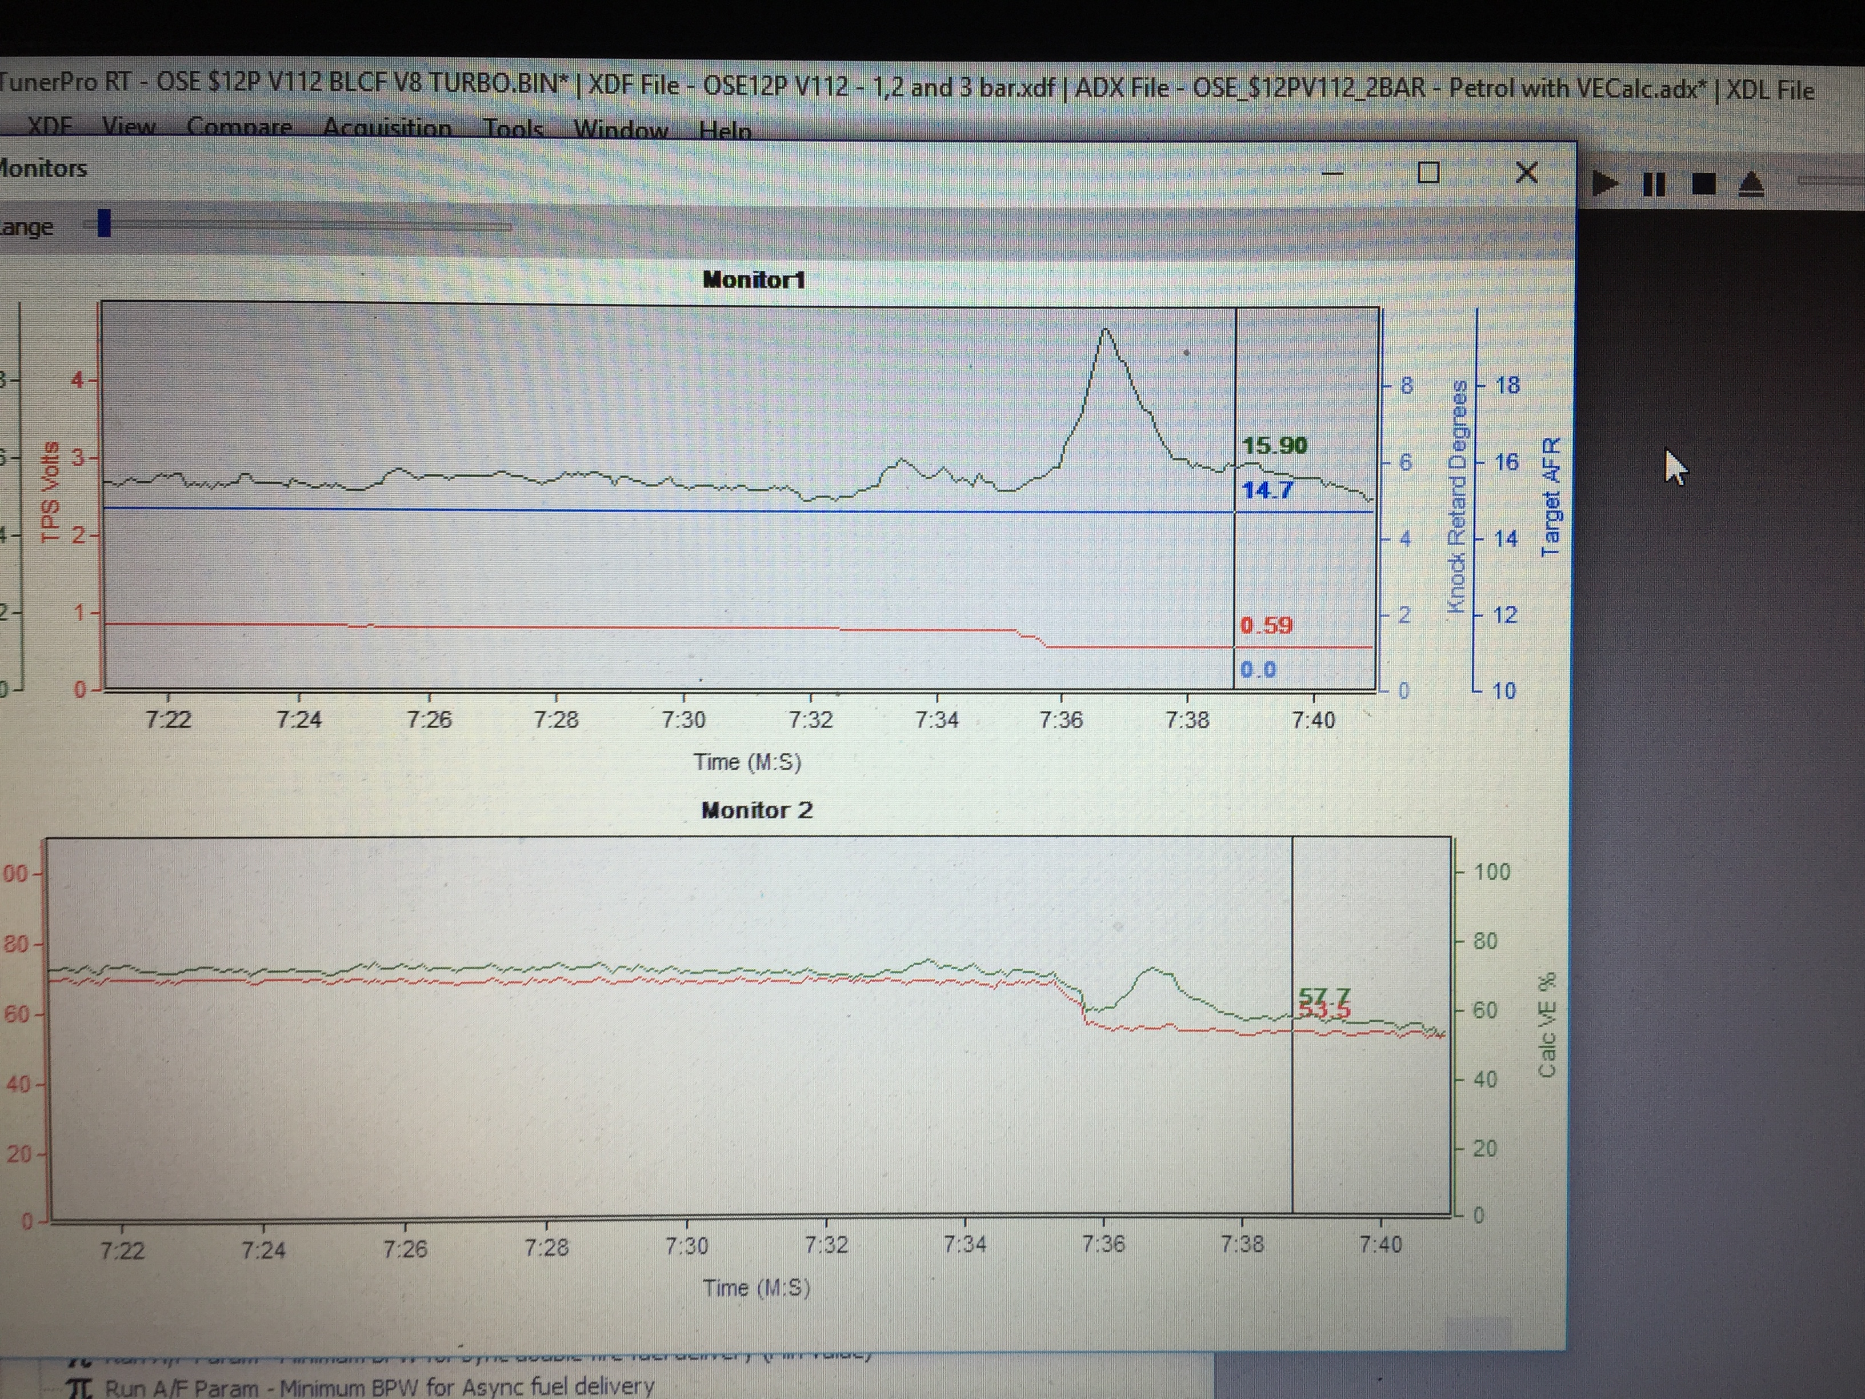Open the XDF menu
The image size is (1865, 1399).
pos(48,126)
